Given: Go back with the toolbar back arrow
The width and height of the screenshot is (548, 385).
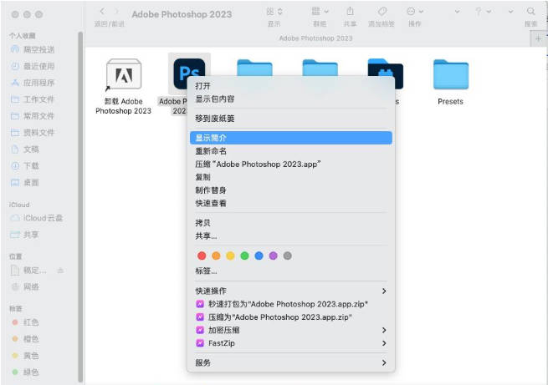Looking at the screenshot, I should tap(102, 12).
